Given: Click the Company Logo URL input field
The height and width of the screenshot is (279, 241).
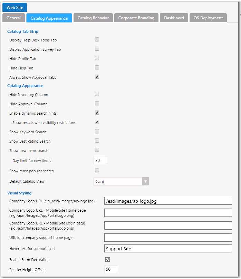Looking at the screenshot, I should point(168,201).
